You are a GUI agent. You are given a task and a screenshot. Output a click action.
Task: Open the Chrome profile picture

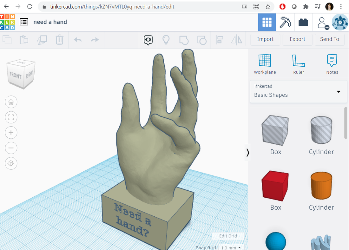[329, 7]
